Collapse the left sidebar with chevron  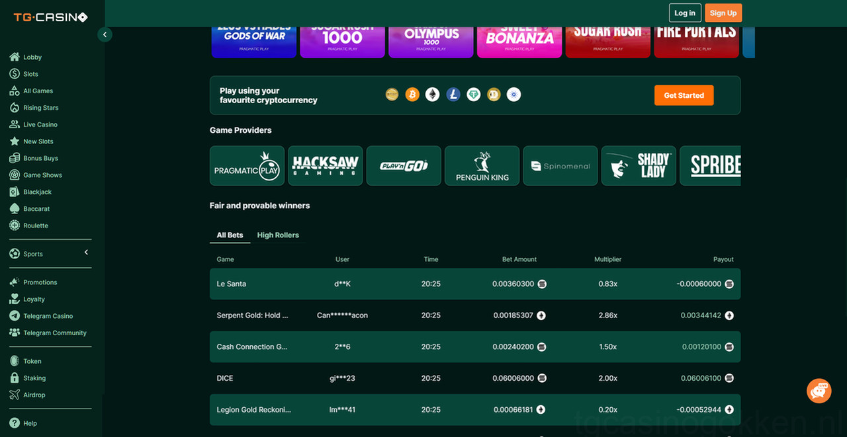(105, 34)
